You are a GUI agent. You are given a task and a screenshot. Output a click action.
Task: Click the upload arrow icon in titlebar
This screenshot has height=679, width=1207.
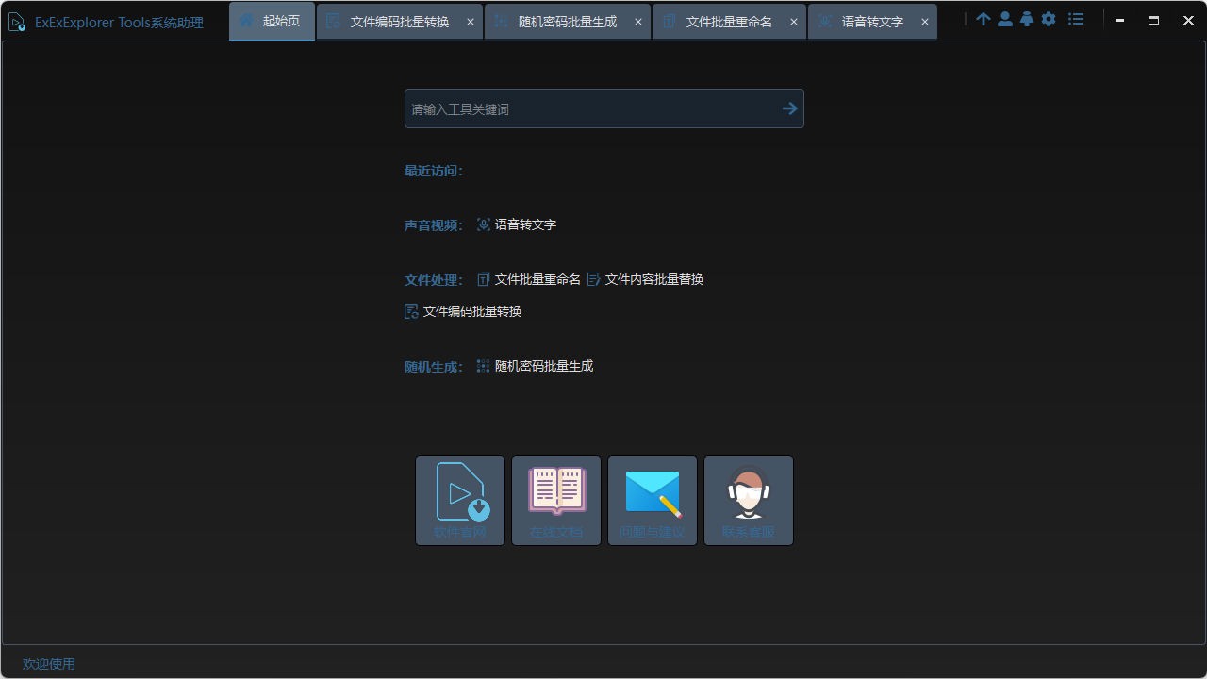[984, 19]
